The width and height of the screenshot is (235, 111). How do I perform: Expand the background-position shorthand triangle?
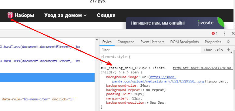(x=148, y=103)
